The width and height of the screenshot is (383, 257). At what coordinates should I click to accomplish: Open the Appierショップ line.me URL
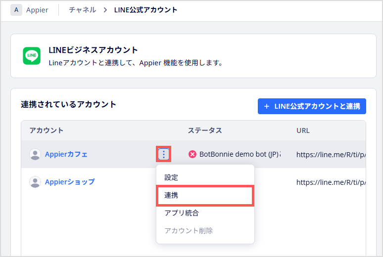point(331,182)
